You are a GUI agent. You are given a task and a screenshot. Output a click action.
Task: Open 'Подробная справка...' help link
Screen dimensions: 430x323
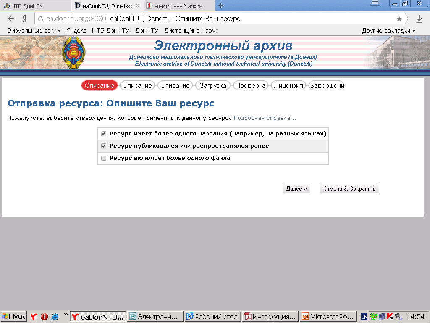pyautogui.click(x=265, y=118)
